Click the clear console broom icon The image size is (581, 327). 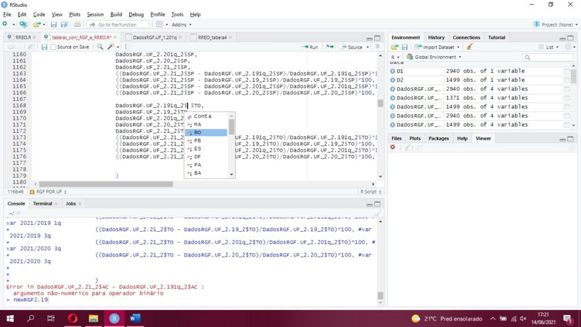pyautogui.click(x=377, y=213)
